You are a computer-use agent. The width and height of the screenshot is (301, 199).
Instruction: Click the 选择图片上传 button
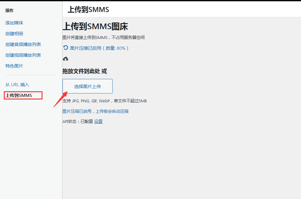[88, 86]
